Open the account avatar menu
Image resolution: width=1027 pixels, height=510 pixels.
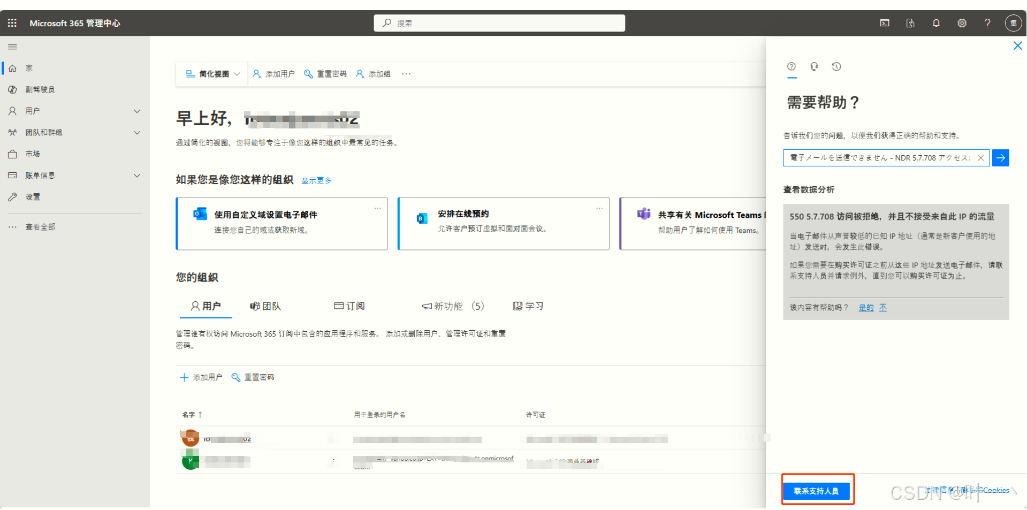click(x=1013, y=23)
